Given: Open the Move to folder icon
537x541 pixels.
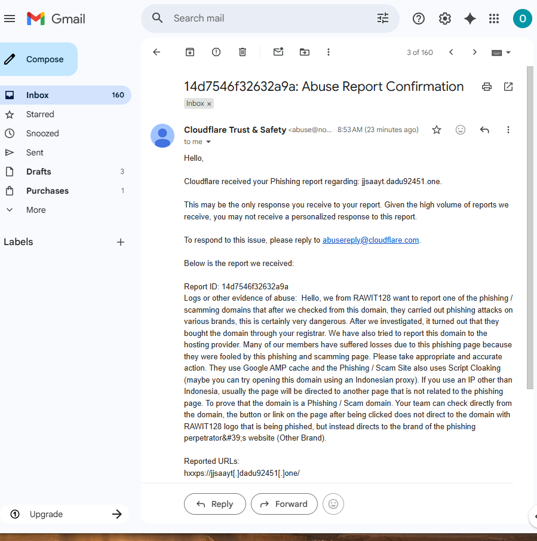Looking at the screenshot, I should click(x=305, y=52).
